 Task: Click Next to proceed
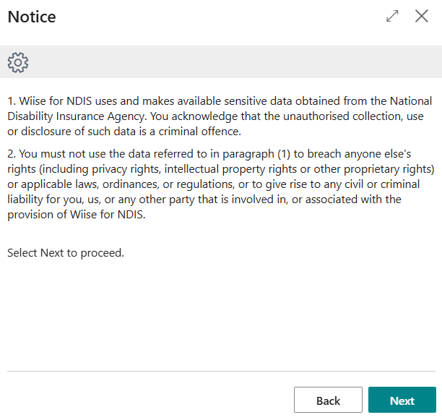point(402,400)
